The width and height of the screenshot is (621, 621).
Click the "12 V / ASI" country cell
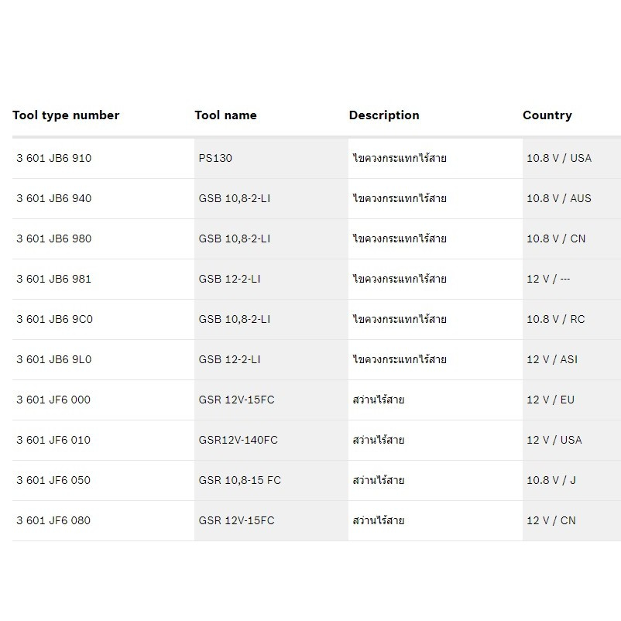point(552,359)
